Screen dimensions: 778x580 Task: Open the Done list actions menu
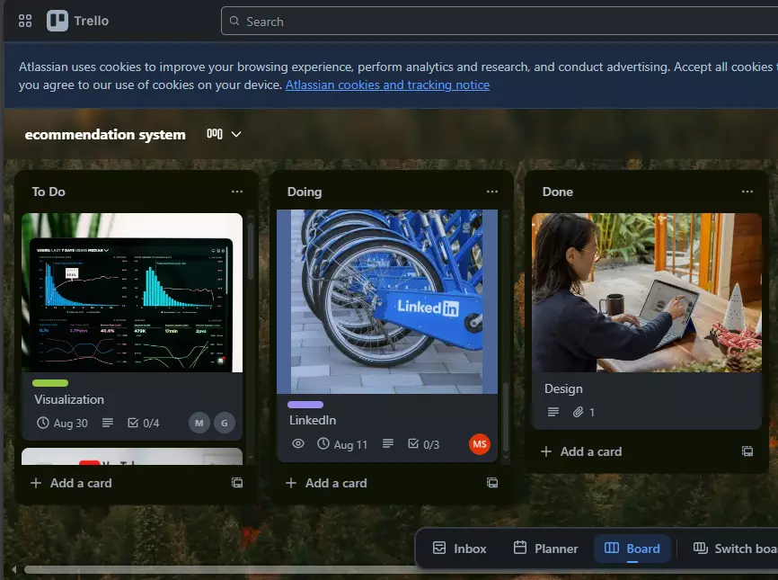pyautogui.click(x=747, y=192)
